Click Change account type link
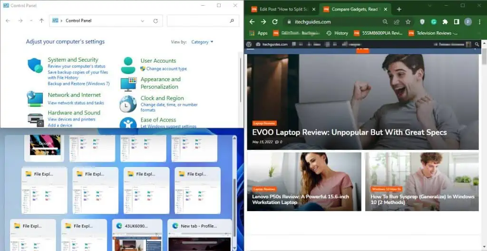The width and height of the screenshot is (487, 251). click(x=166, y=69)
